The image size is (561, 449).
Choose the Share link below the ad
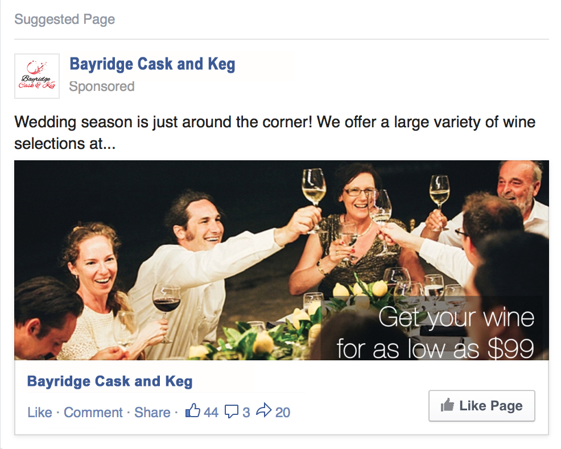coord(152,413)
